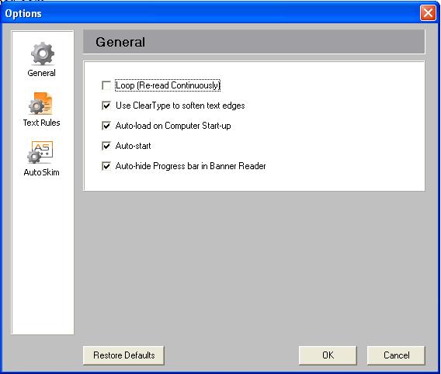Click the Use ClearType to soften text edges label
The image size is (441, 374).
pyautogui.click(x=180, y=106)
